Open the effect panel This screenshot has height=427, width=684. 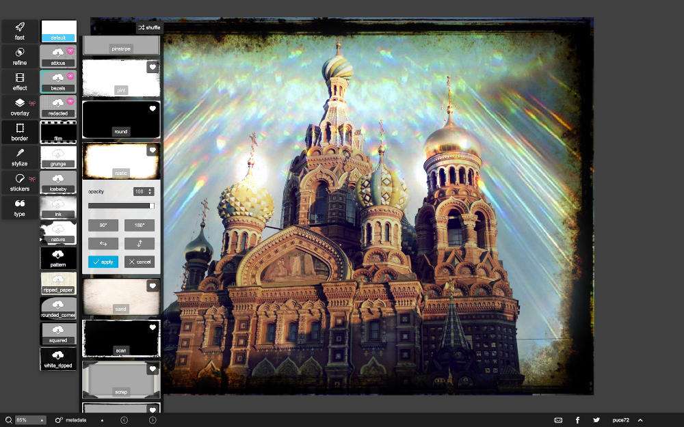pyautogui.click(x=20, y=82)
